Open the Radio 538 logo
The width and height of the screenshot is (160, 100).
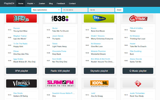point(60,18)
